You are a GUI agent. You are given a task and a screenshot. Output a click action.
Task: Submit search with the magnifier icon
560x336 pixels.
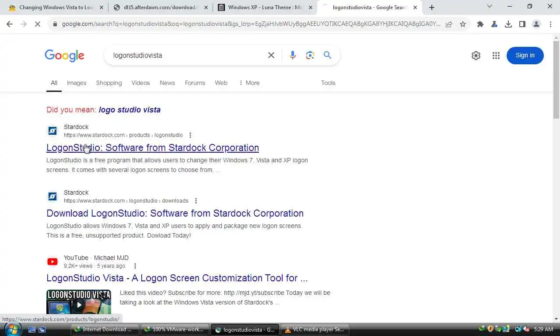pyautogui.click(x=327, y=55)
